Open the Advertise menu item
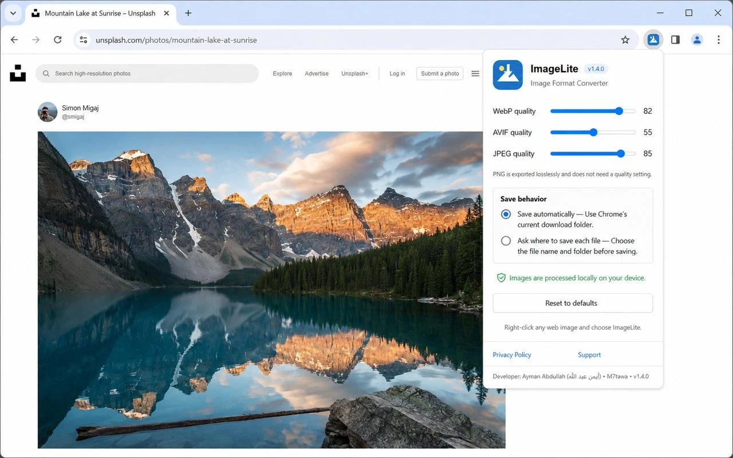This screenshot has width=733, height=458. (317, 73)
